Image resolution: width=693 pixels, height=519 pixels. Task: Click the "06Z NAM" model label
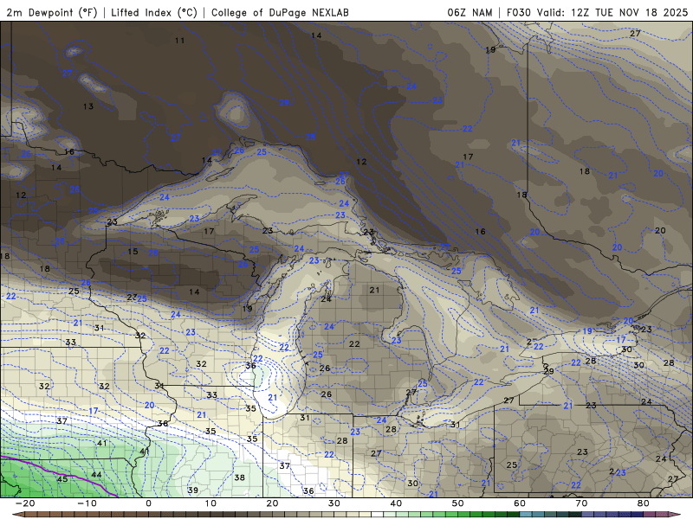click(x=470, y=12)
